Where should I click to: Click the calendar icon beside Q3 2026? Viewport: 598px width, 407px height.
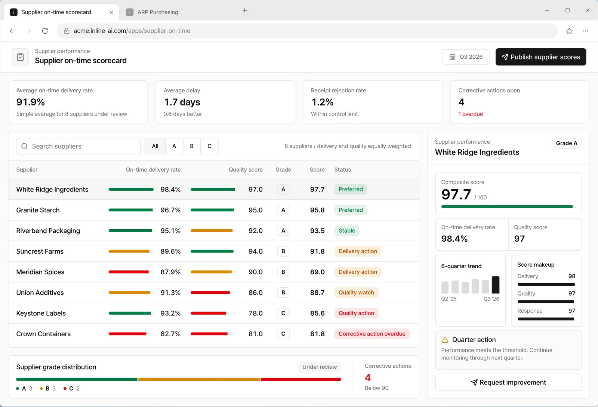(452, 57)
